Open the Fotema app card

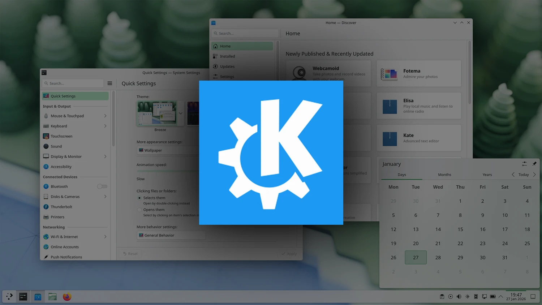pos(419,74)
